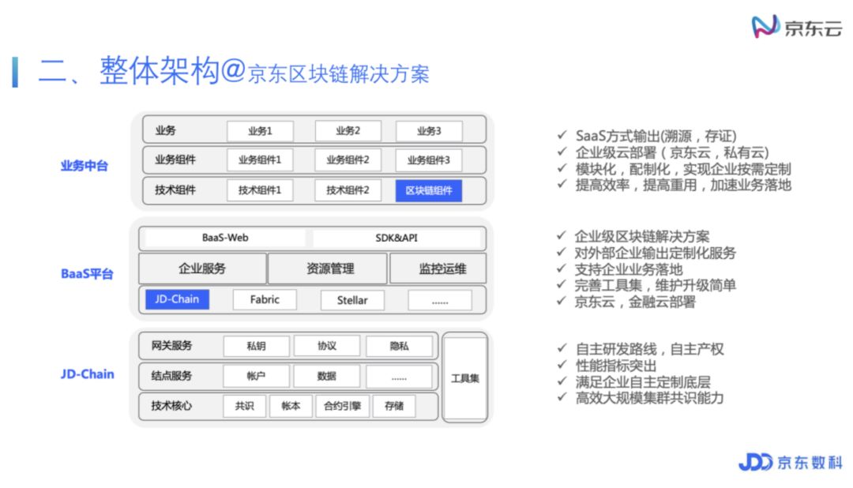Select the 私钥 box
The height and width of the screenshot is (488, 853).
256,346
